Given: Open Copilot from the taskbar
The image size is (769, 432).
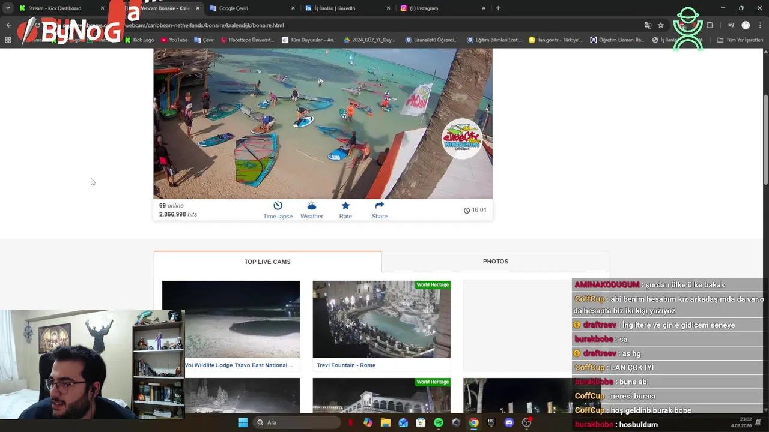Looking at the screenshot, I should click(368, 422).
